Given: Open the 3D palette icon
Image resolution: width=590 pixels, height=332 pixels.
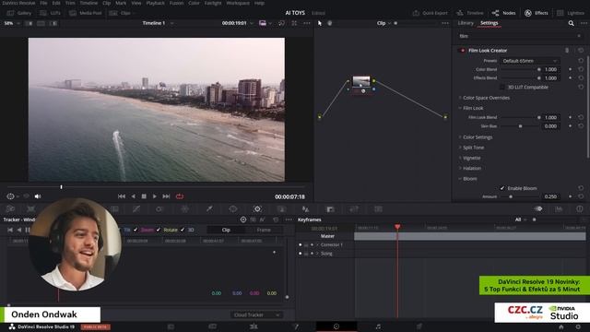Looking at the screenshot, I should tap(378, 209).
